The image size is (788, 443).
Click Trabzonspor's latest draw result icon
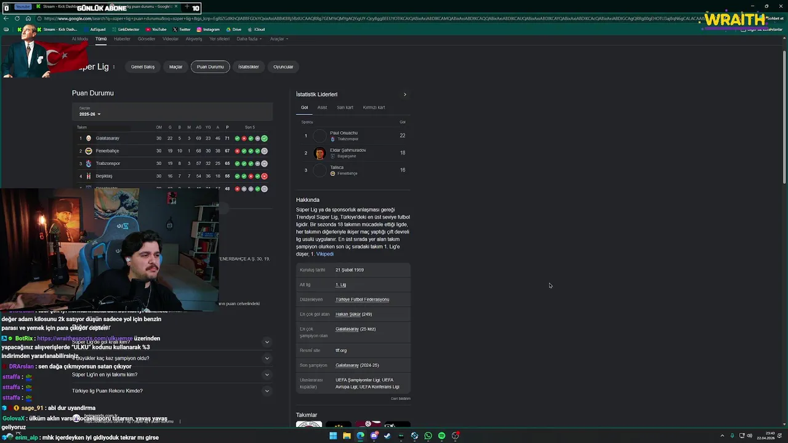(x=264, y=164)
